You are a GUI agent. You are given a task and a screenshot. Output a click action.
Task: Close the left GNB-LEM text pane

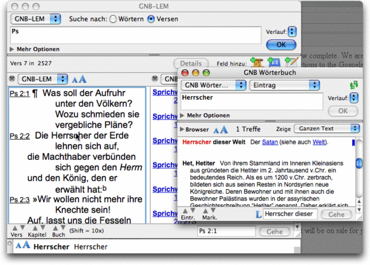click(x=12, y=79)
